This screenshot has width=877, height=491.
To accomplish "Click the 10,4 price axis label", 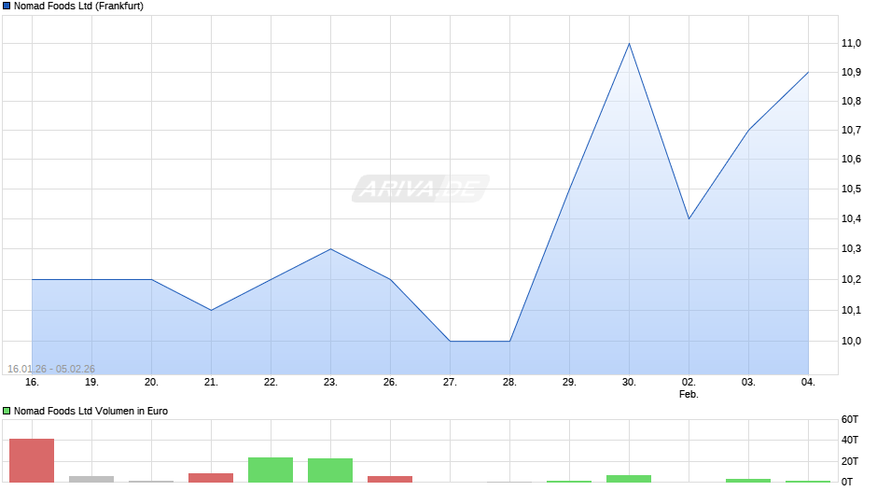I will pyautogui.click(x=851, y=219).
